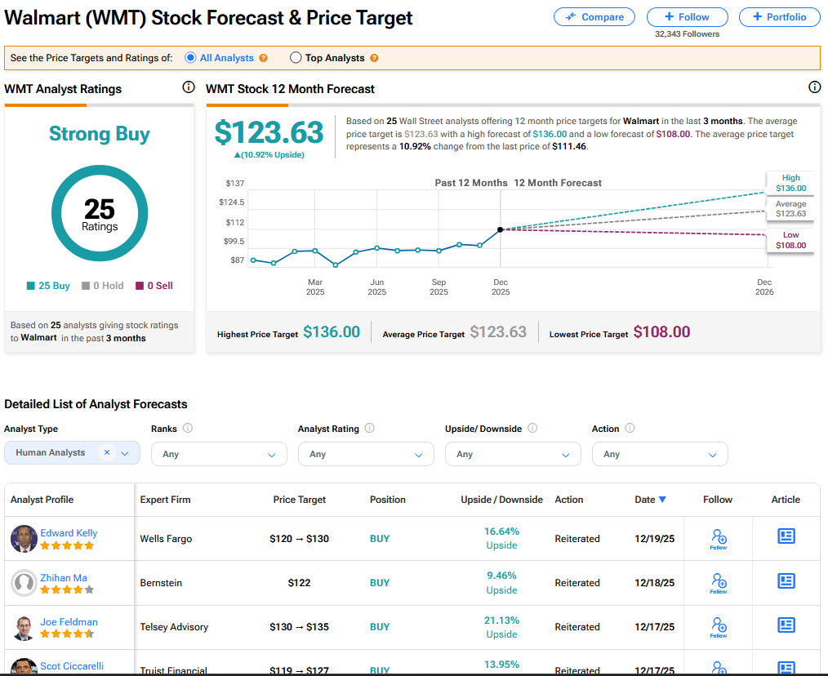Click the info icon beside WMT Analyst Ratings
This screenshot has width=828, height=676.
pos(189,87)
